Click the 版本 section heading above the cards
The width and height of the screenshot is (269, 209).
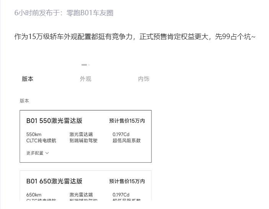tap(24, 101)
